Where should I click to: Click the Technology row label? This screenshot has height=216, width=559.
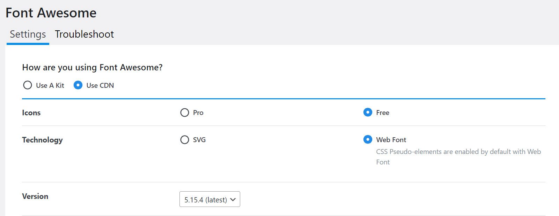coord(42,140)
